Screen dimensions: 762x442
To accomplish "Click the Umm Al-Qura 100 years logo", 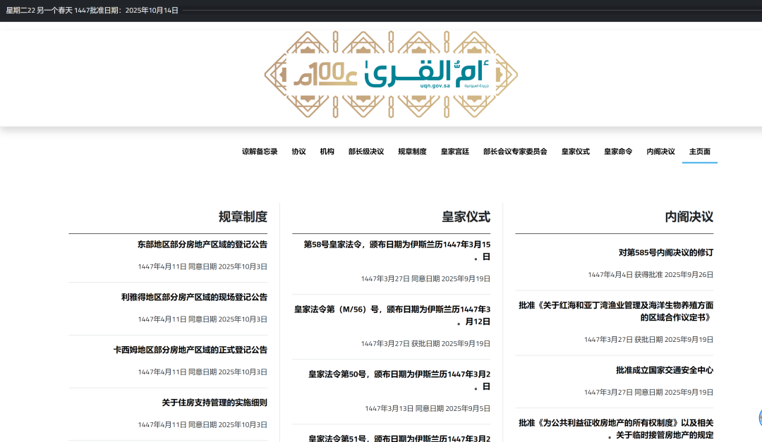I will [391, 74].
